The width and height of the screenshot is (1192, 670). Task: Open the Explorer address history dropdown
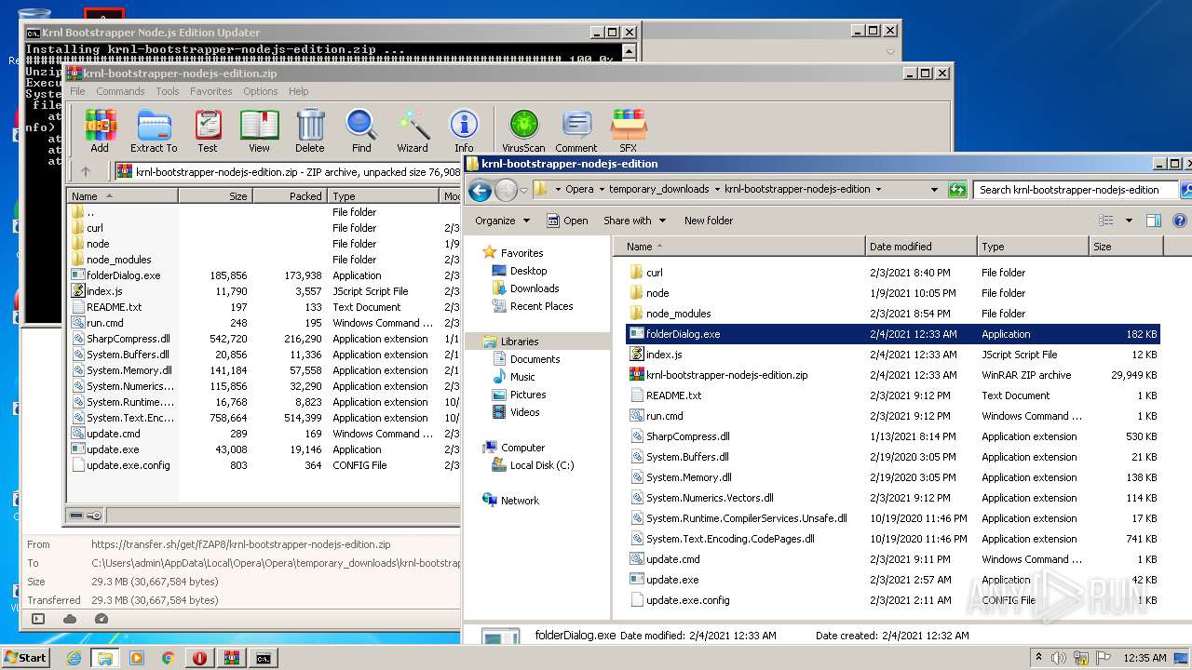[x=934, y=190]
